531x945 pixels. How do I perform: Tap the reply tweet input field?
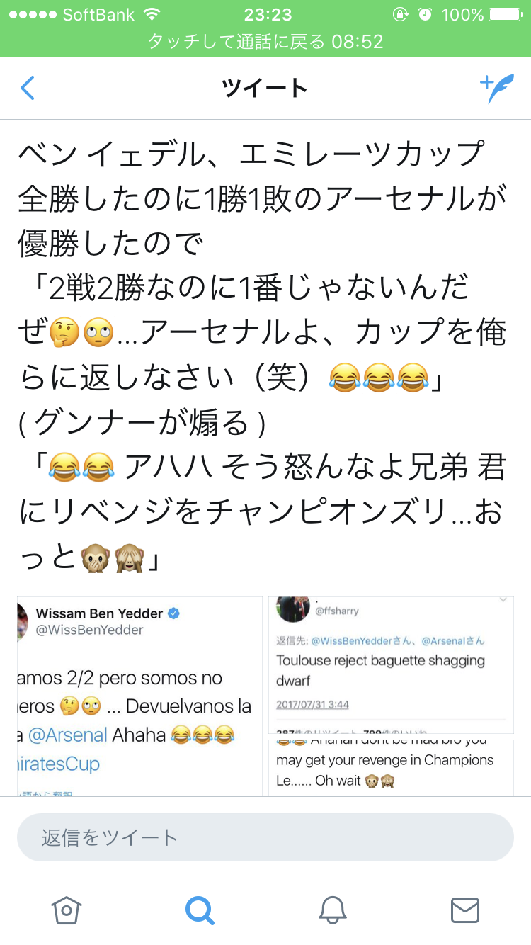(265, 837)
